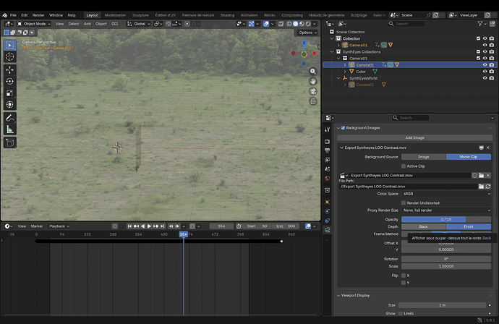Toggle the Background Images checkbox
The image size is (499, 324).
pyautogui.click(x=343, y=128)
